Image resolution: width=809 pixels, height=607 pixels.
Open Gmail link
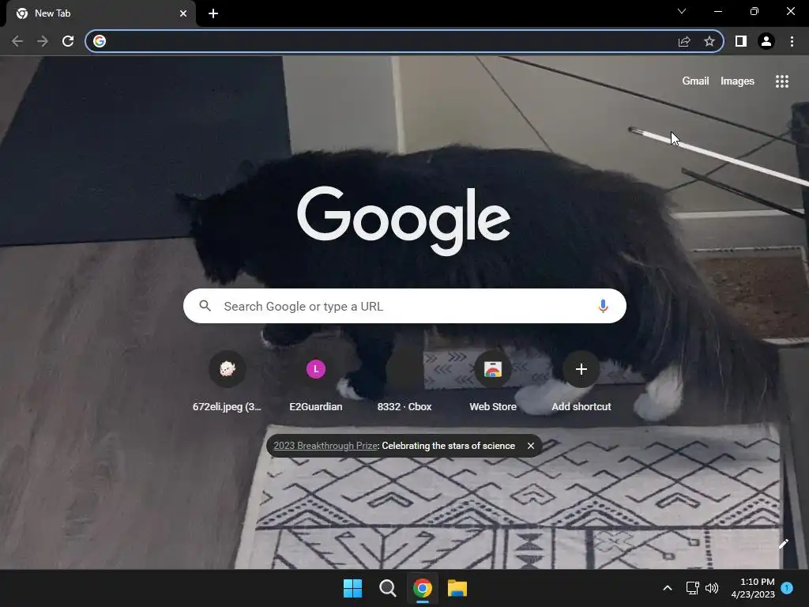pyautogui.click(x=695, y=81)
